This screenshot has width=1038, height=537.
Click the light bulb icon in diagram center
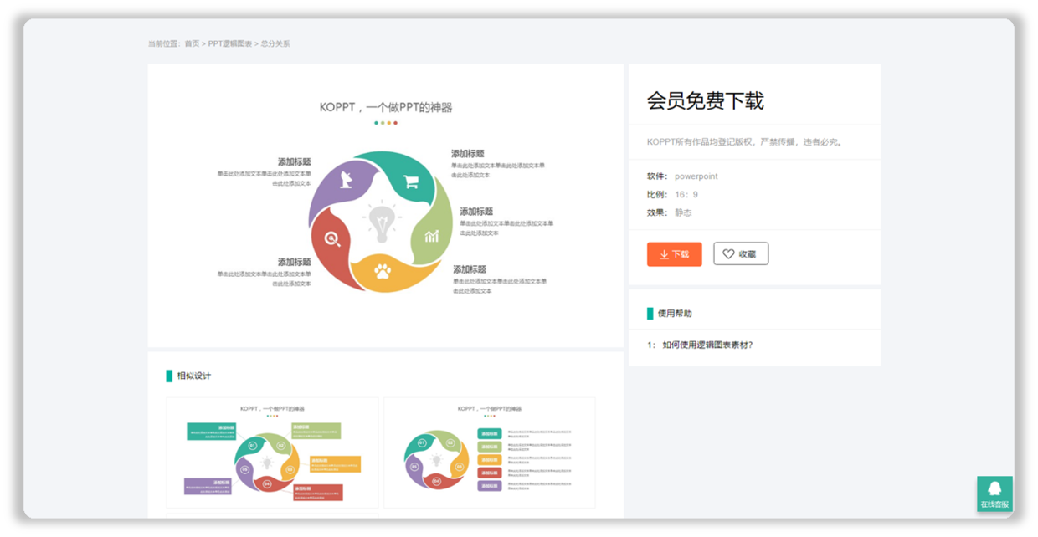(x=382, y=222)
